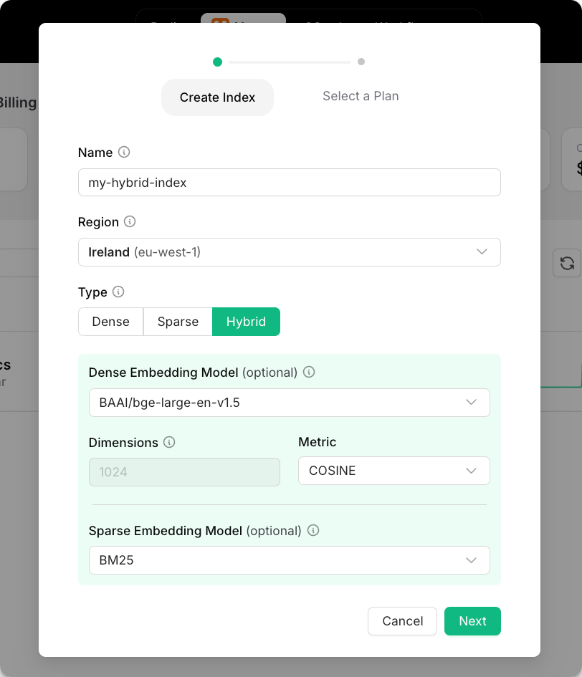Open the Metric dropdown set to COSINE
Image resolution: width=582 pixels, height=677 pixels.
click(x=393, y=471)
